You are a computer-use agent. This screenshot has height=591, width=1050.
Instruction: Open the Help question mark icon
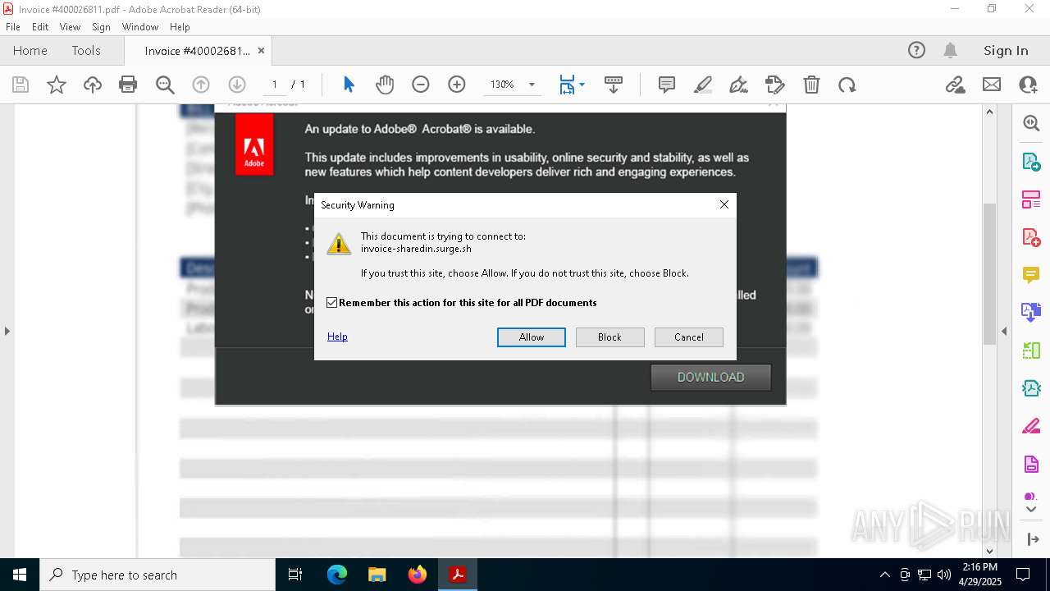pos(916,50)
